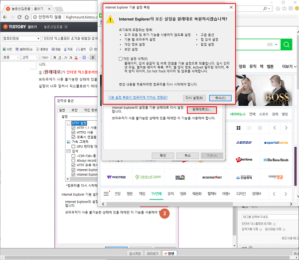299x260 pixels.
Task: Open font dropdown 고딕
Action: pos(30,57)
